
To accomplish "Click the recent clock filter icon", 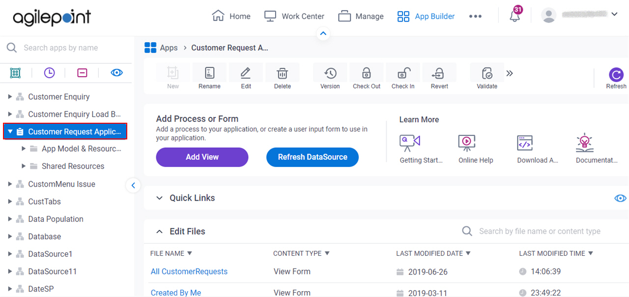I will [x=49, y=73].
